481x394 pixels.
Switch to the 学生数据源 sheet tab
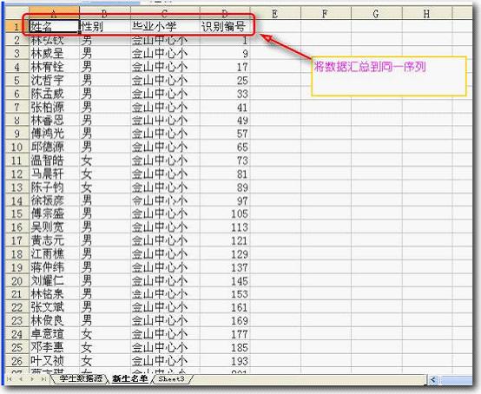pyautogui.click(x=81, y=378)
